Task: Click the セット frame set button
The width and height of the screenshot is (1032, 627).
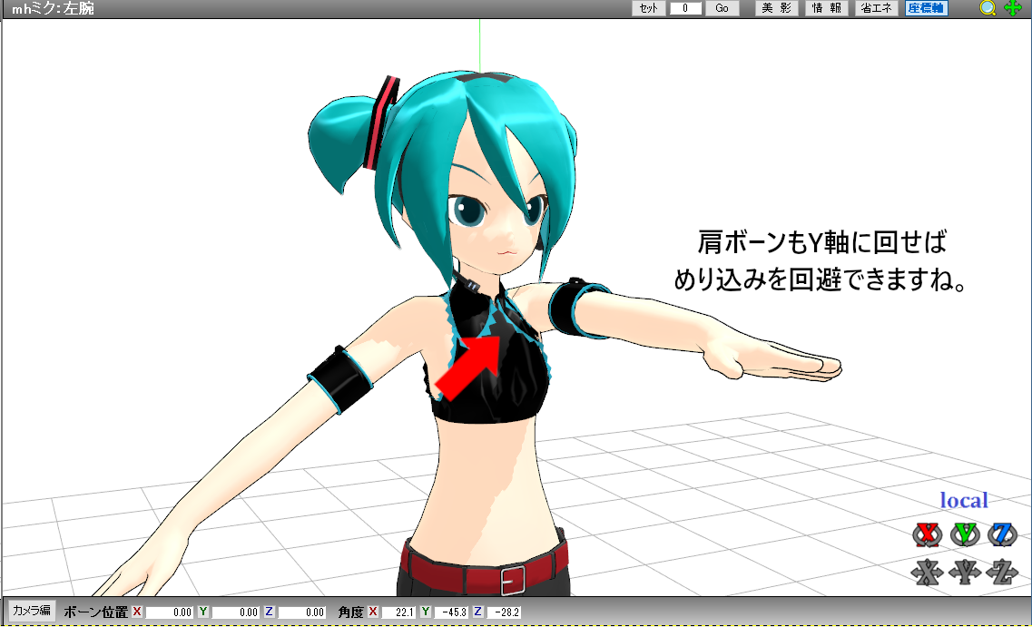Action: click(649, 8)
